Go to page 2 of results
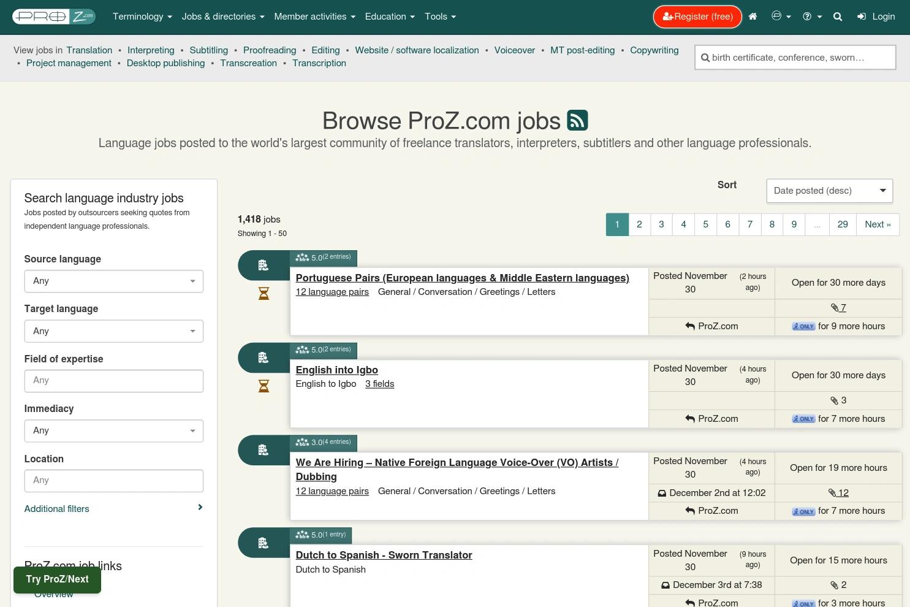The width and height of the screenshot is (910, 607). coord(639,224)
